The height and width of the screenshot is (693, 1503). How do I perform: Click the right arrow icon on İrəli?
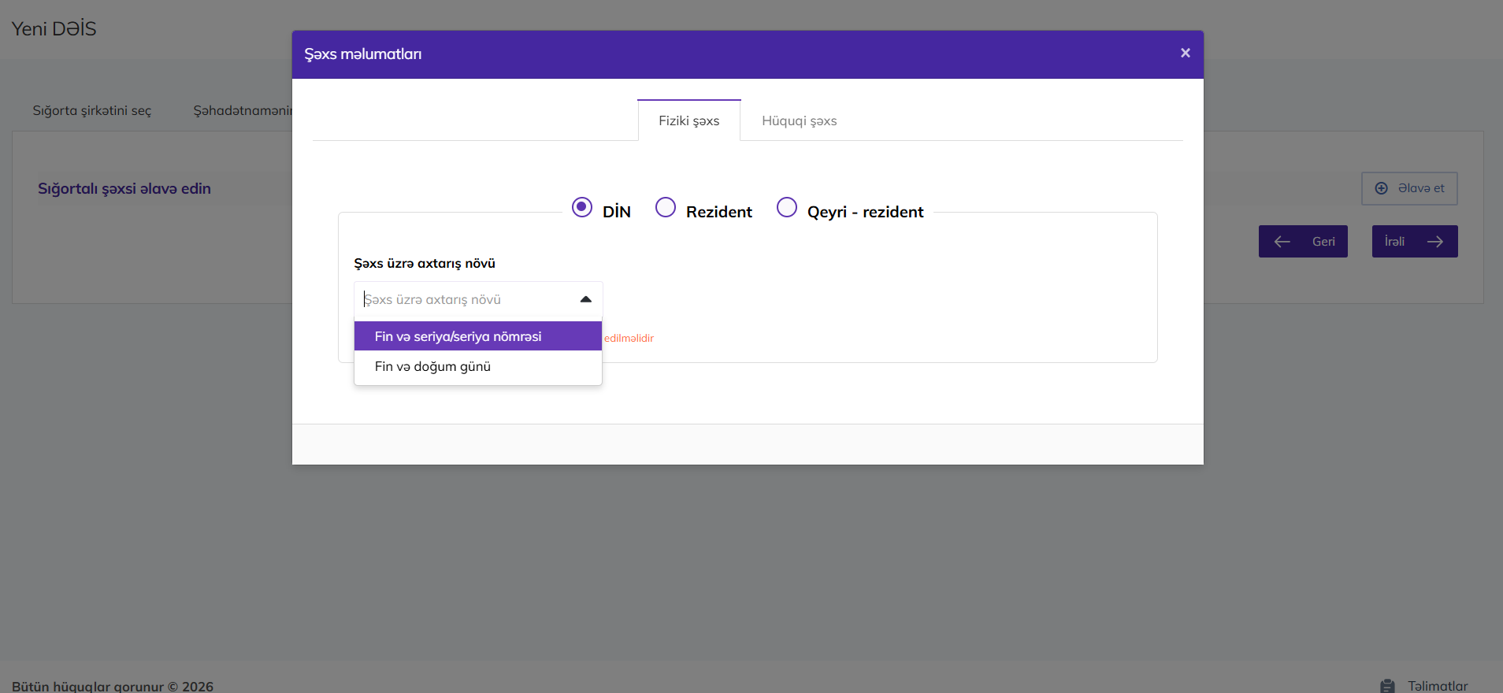point(1434,242)
